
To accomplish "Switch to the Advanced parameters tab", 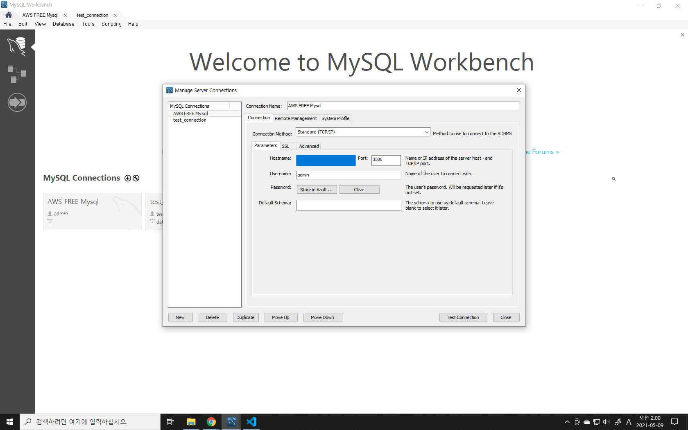I will 309,146.
